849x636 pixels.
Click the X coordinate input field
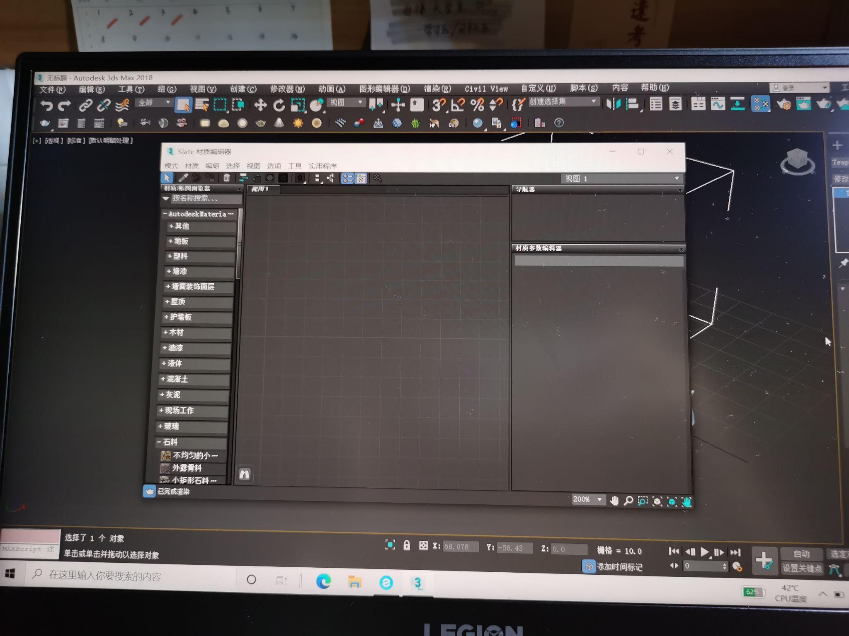click(460, 547)
